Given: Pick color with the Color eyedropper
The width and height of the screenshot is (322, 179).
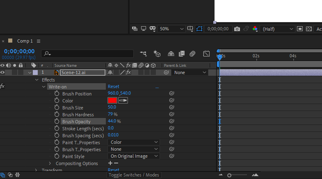Looking at the screenshot, I should click(x=123, y=100).
